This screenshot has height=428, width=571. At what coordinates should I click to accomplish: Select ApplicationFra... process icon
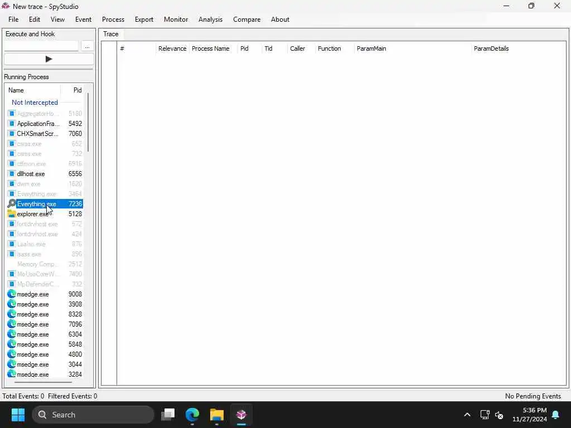[x=12, y=123]
